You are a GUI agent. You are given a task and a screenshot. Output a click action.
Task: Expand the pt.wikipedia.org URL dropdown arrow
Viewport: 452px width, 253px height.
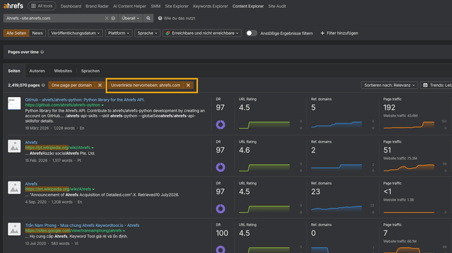[92, 148]
